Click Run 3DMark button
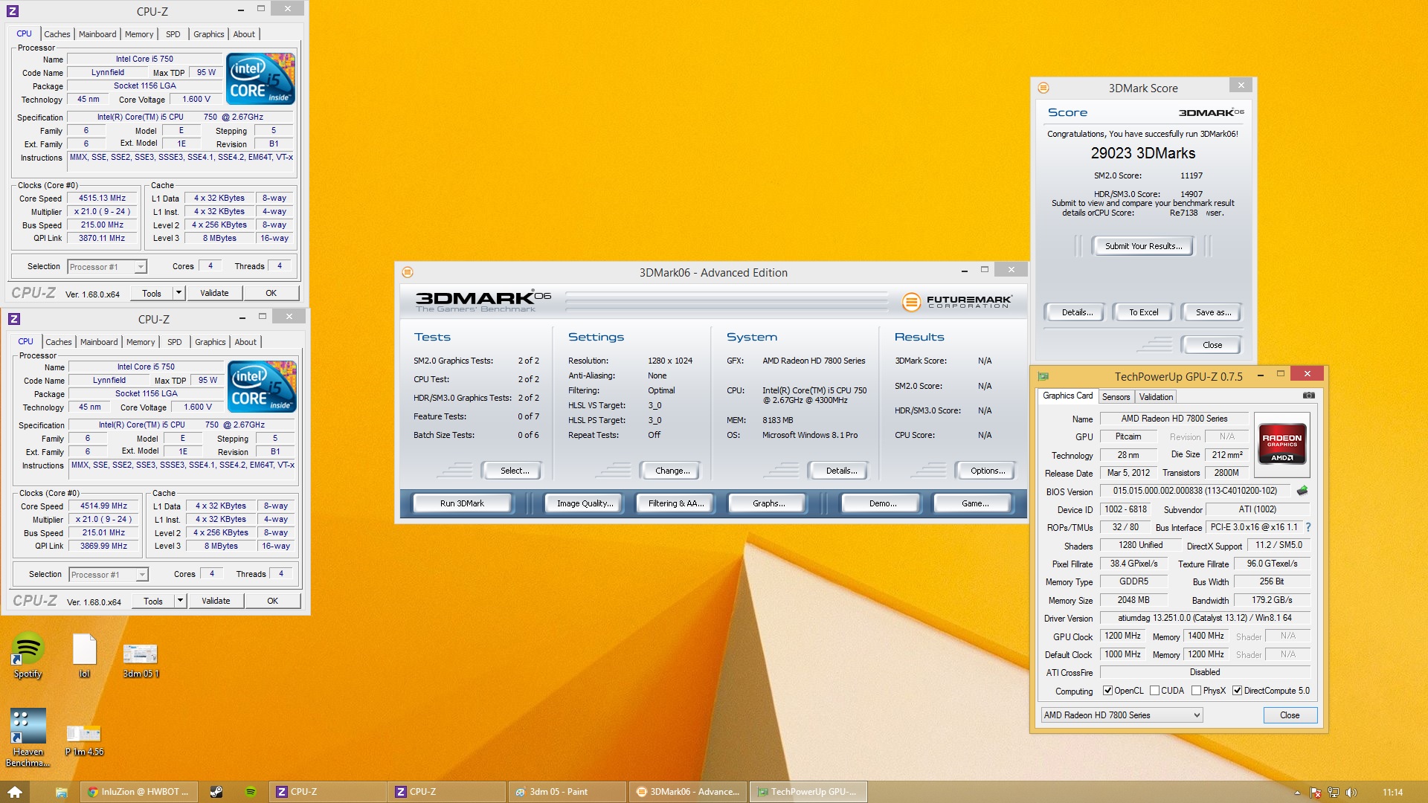Screen dimensions: 1428x803 462,503
